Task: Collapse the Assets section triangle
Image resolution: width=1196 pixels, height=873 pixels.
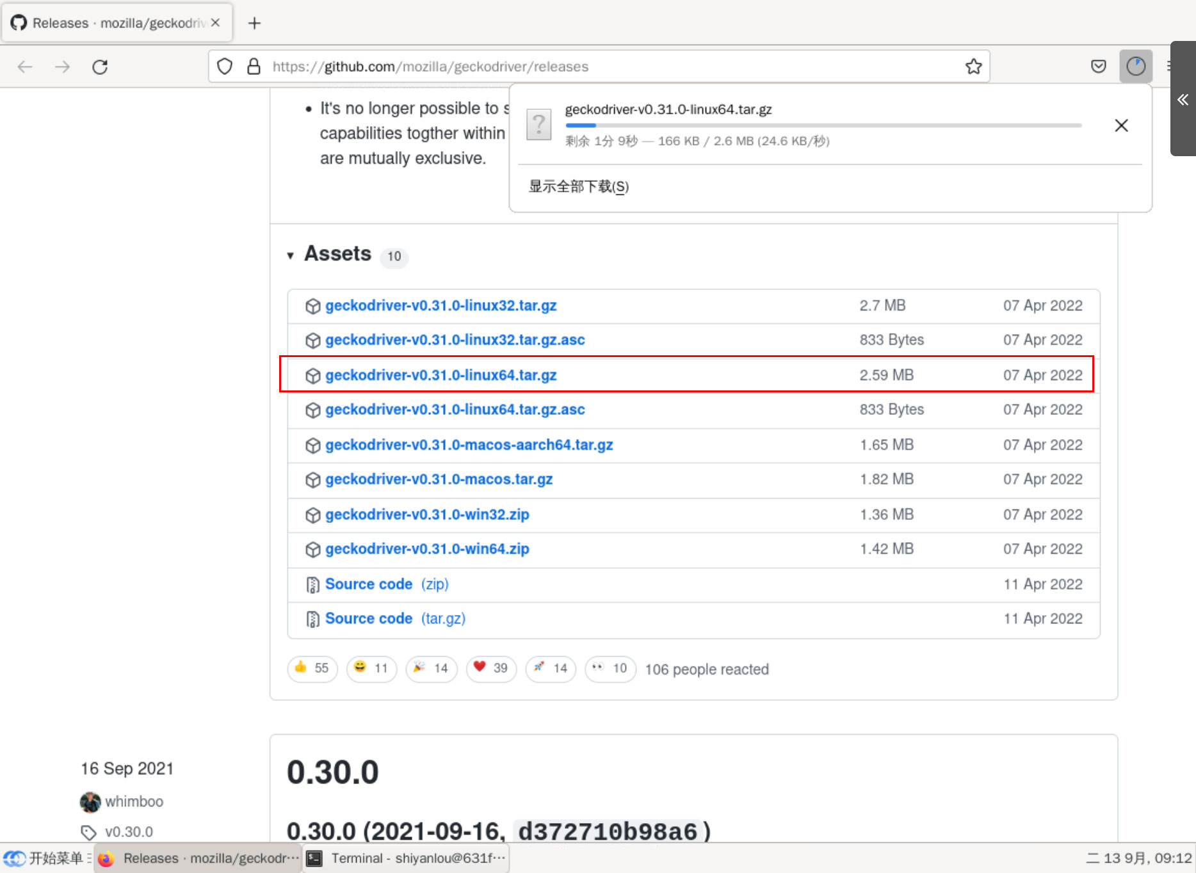Action: (x=290, y=255)
